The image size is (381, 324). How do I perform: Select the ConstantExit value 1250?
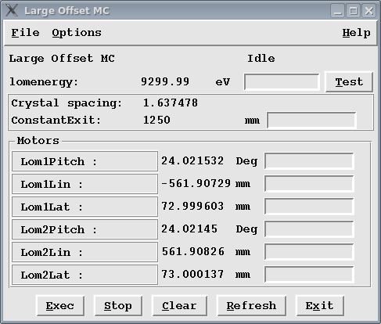[x=156, y=120]
